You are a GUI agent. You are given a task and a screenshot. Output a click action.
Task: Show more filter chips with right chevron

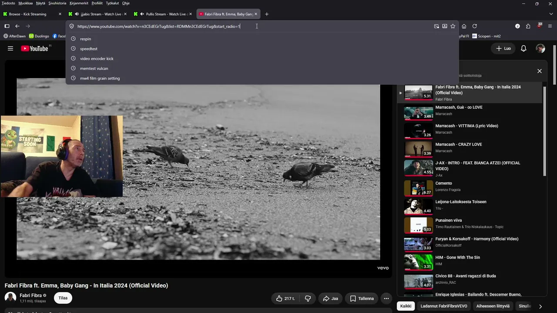pos(540,306)
